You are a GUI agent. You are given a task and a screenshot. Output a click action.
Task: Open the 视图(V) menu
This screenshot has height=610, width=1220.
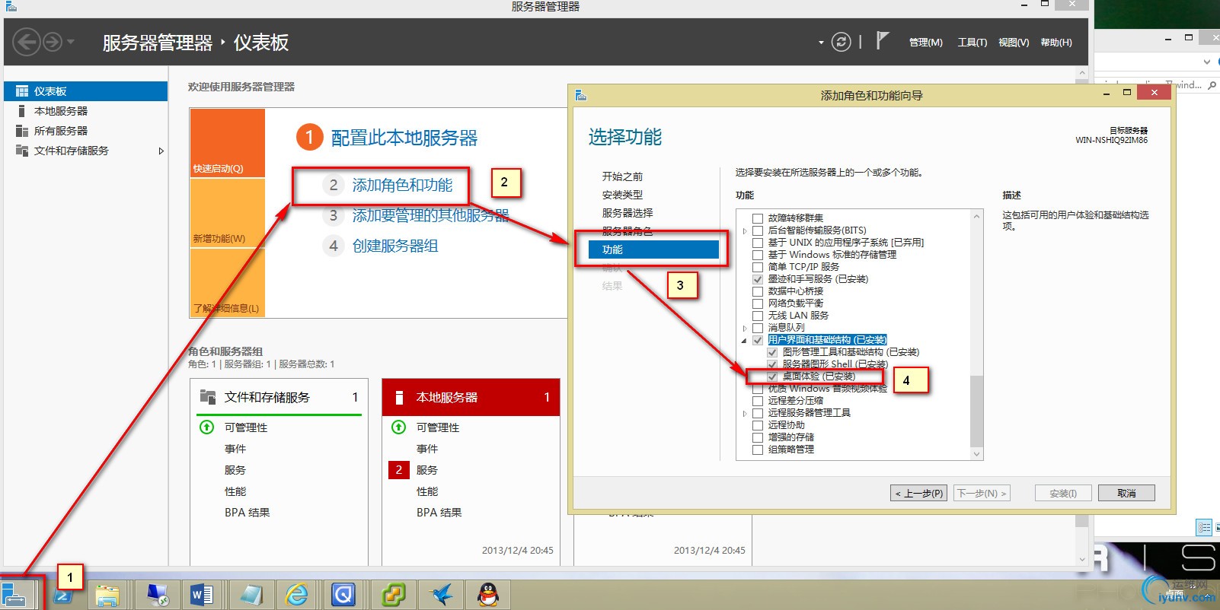click(1014, 43)
